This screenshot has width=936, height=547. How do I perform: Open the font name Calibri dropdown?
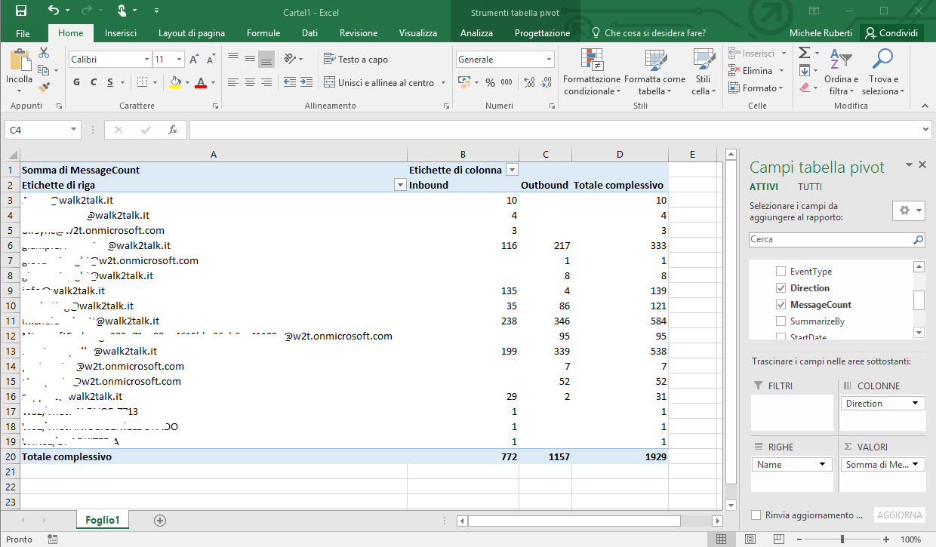pos(146,59)
